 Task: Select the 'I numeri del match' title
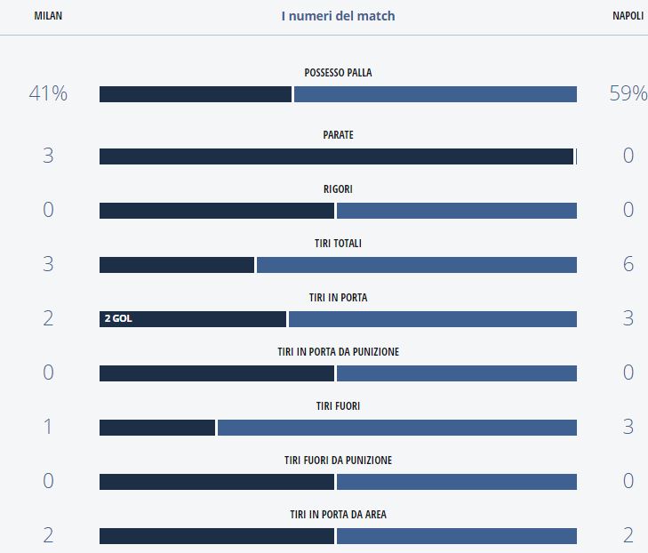coord(338,16)
